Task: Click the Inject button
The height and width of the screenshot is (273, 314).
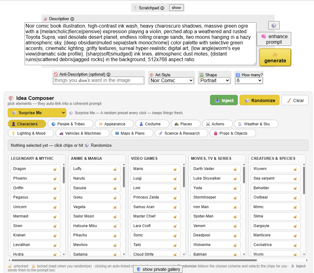Action: [x=224, y=100]
